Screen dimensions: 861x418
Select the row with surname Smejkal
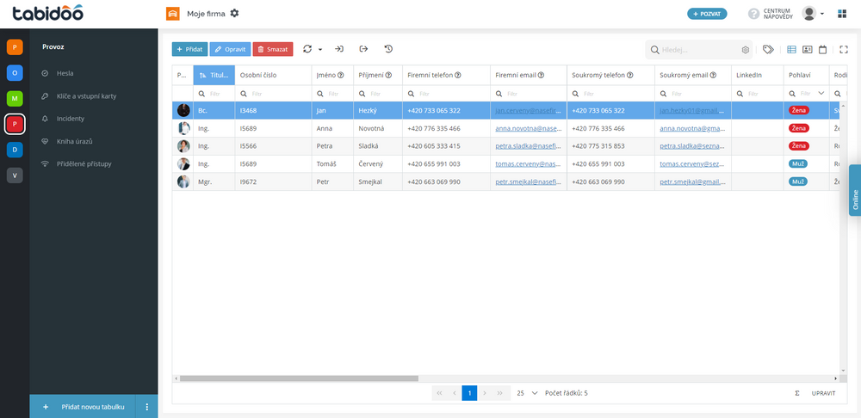[x=505, y=181]
